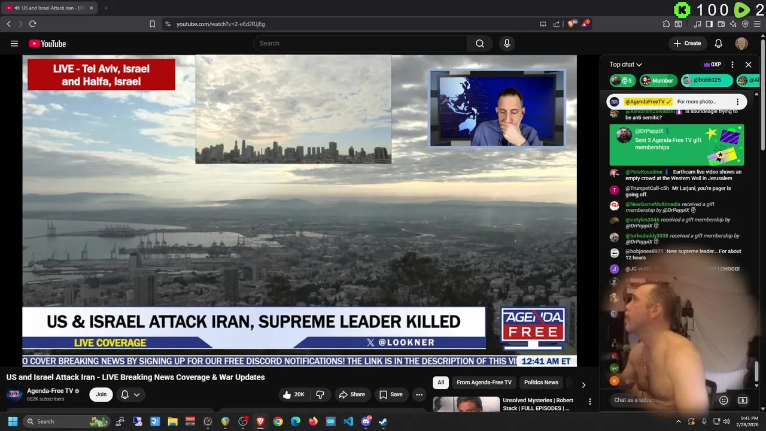Screen dimensions: 766x431
Task: Open the live chat options menu
Action: (732, 65)
